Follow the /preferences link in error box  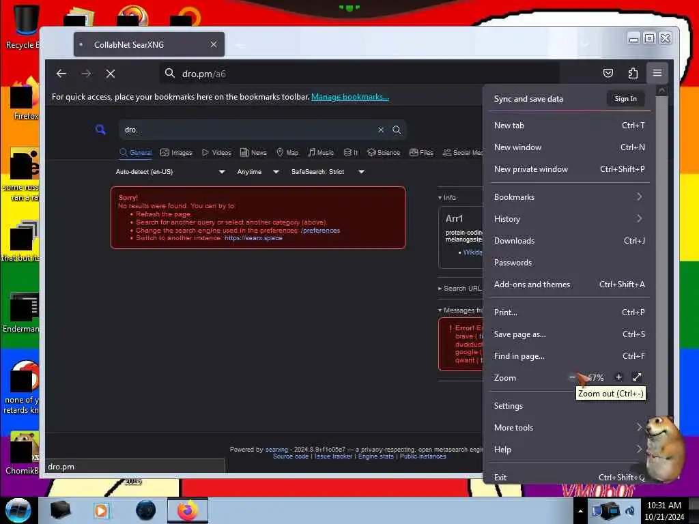point(320,231)
